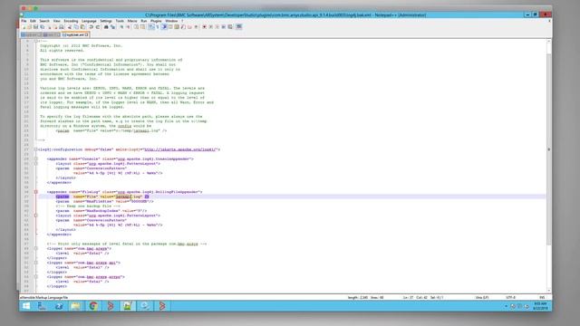Click the INS insert mode status field
580x326 pixels.
[542, 297]
